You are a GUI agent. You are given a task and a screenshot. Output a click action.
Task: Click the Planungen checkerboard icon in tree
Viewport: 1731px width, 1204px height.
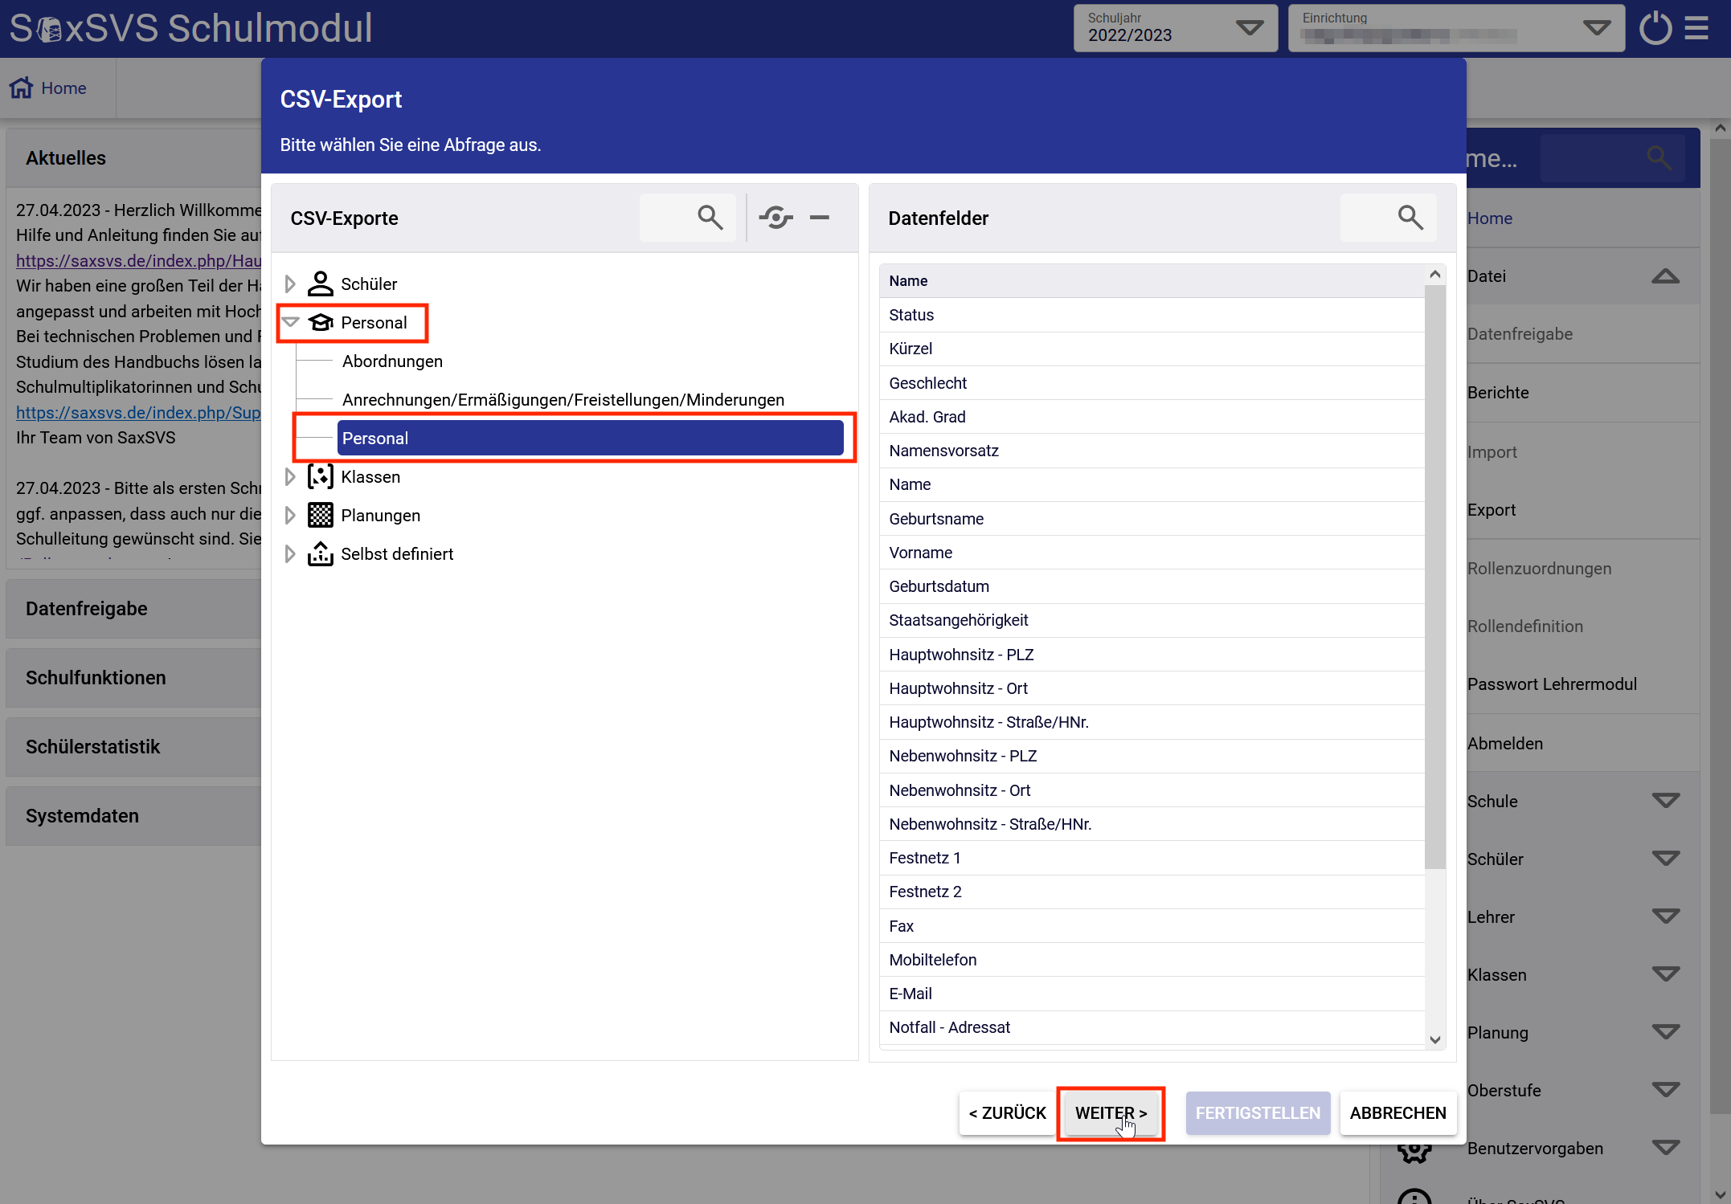point(320,515)
